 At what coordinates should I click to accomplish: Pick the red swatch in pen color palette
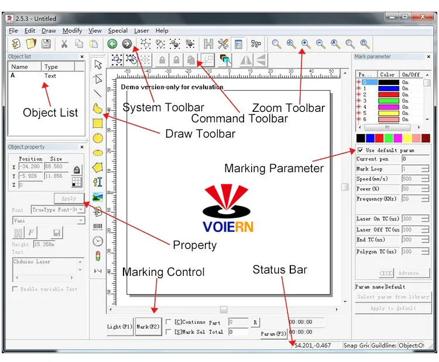pos(379,138)
